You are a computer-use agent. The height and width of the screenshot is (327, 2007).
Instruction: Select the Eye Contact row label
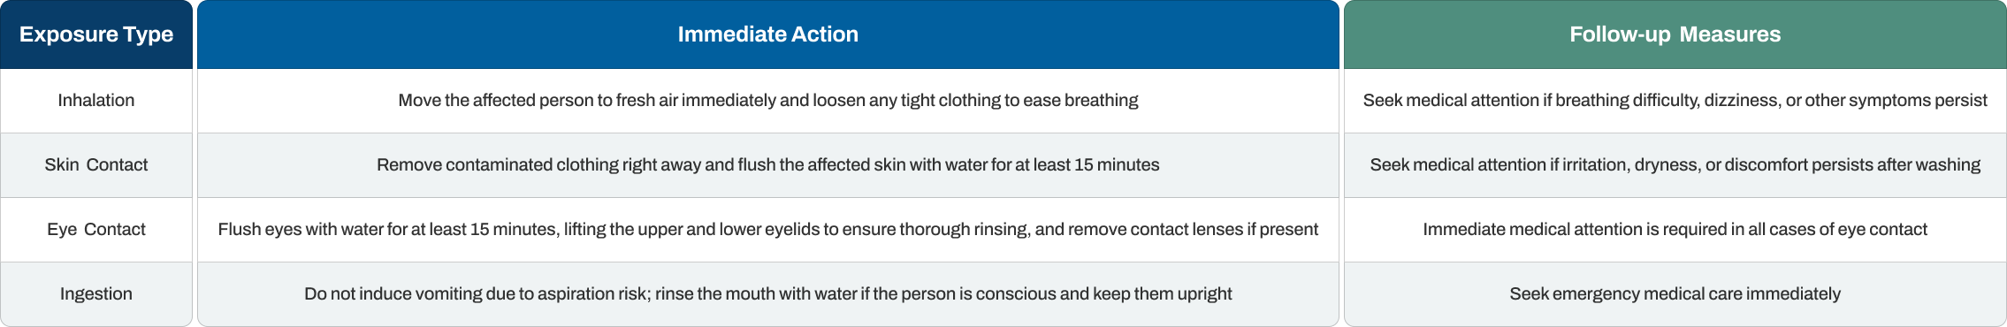tap(96, 230)
